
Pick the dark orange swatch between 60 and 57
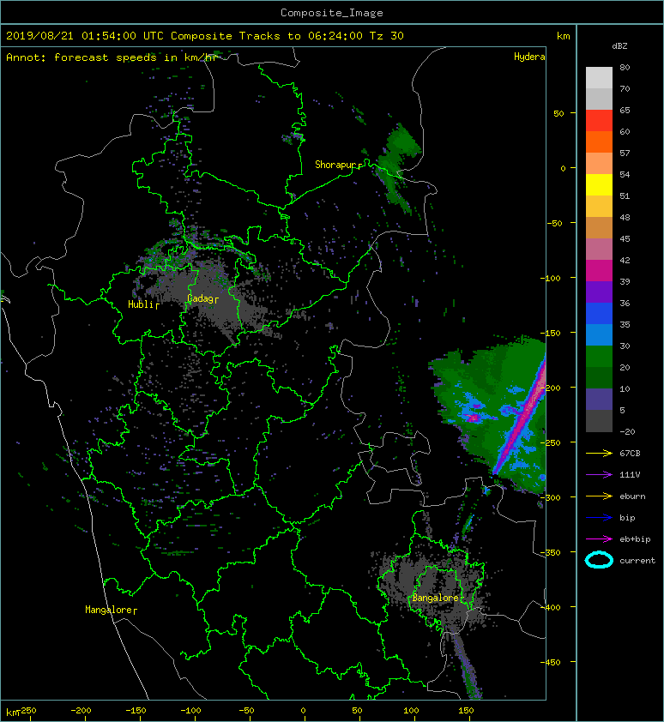(599, 141)
